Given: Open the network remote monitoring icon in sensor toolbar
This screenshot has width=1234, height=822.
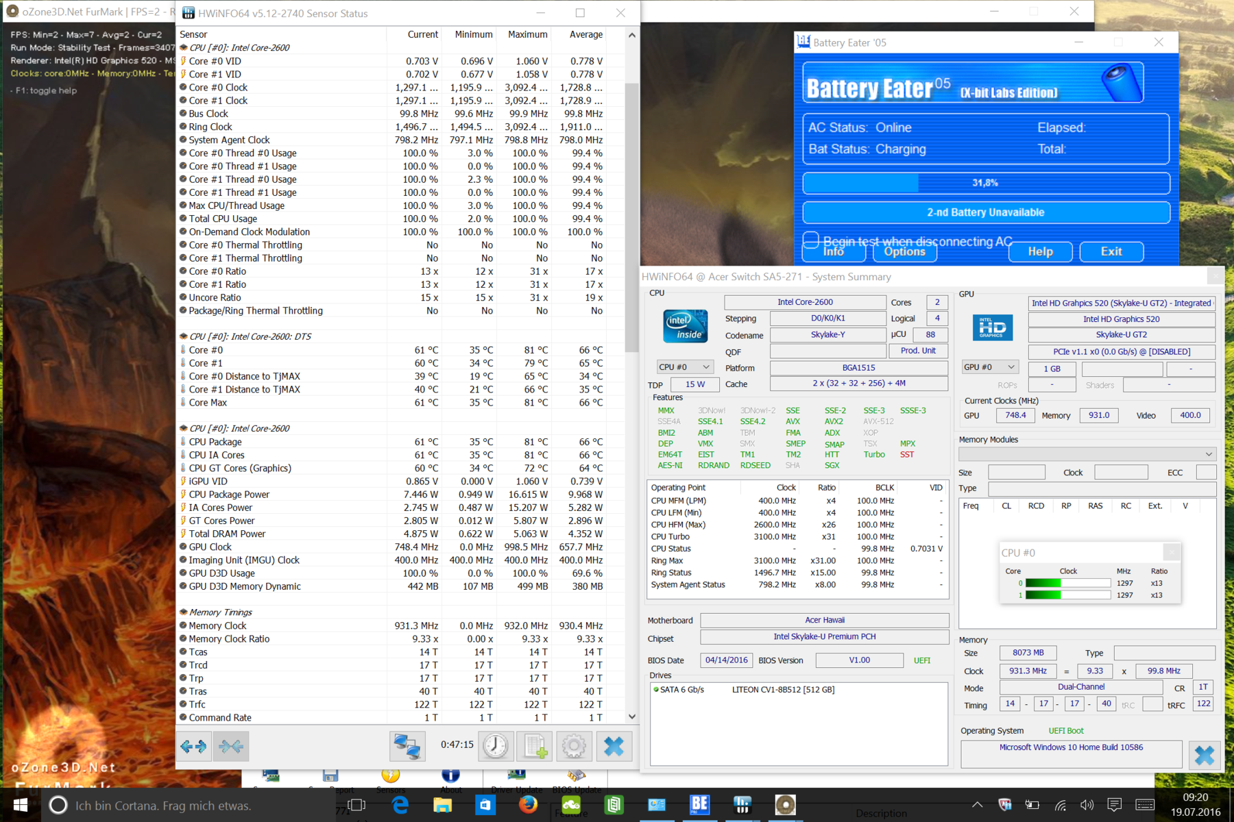Looking at the screenshot, I should coord(407,746).
